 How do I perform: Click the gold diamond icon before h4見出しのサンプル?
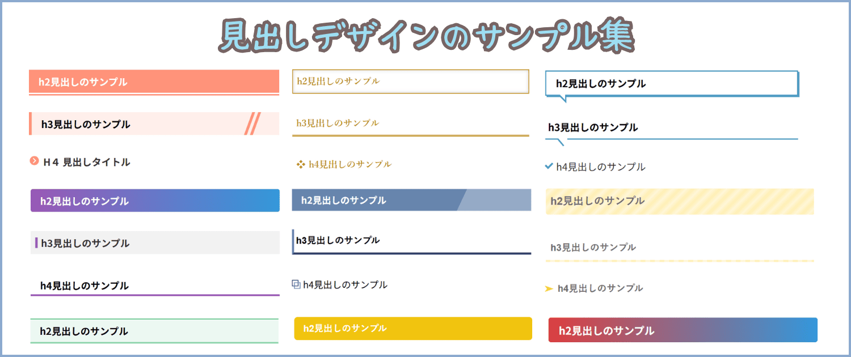click(x=301, y=164)
